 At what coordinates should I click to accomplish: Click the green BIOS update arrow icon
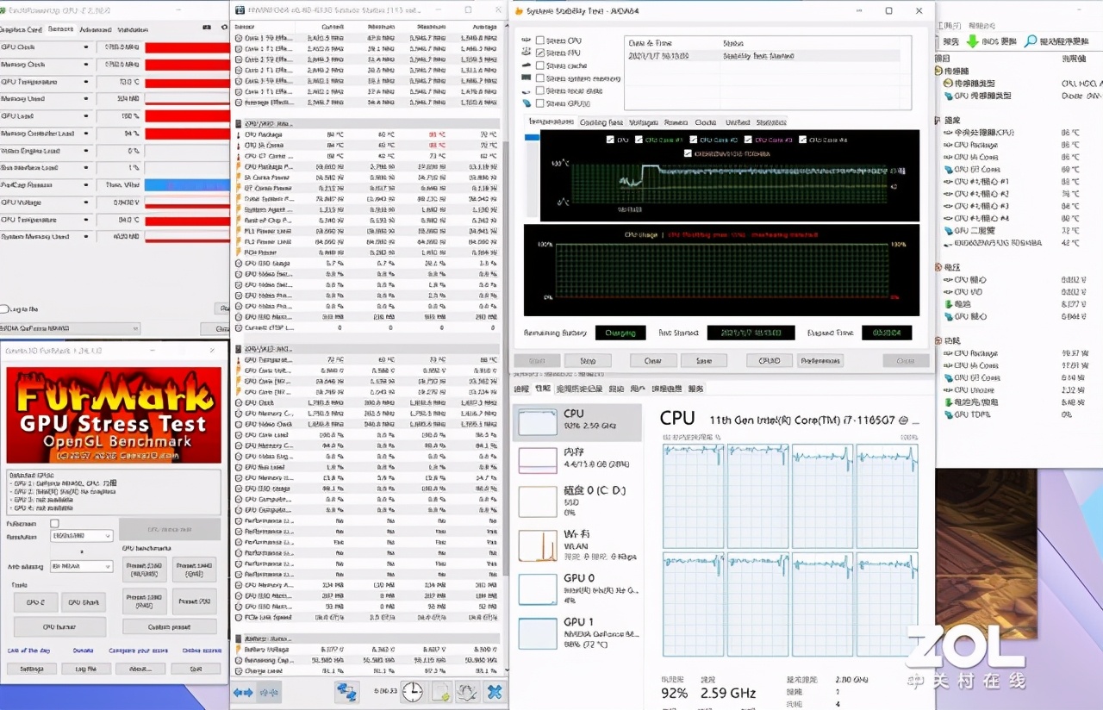tap(972, 41)
